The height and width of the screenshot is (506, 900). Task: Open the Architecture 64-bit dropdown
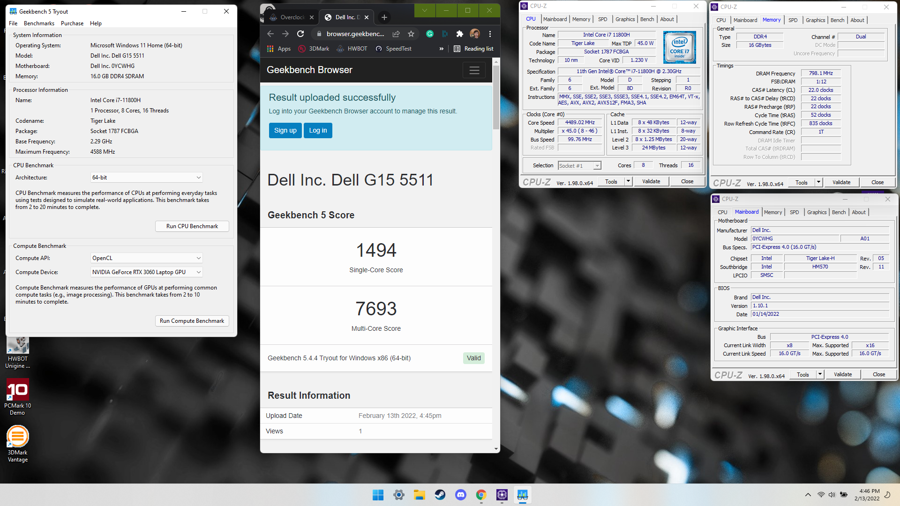[146, 178]
